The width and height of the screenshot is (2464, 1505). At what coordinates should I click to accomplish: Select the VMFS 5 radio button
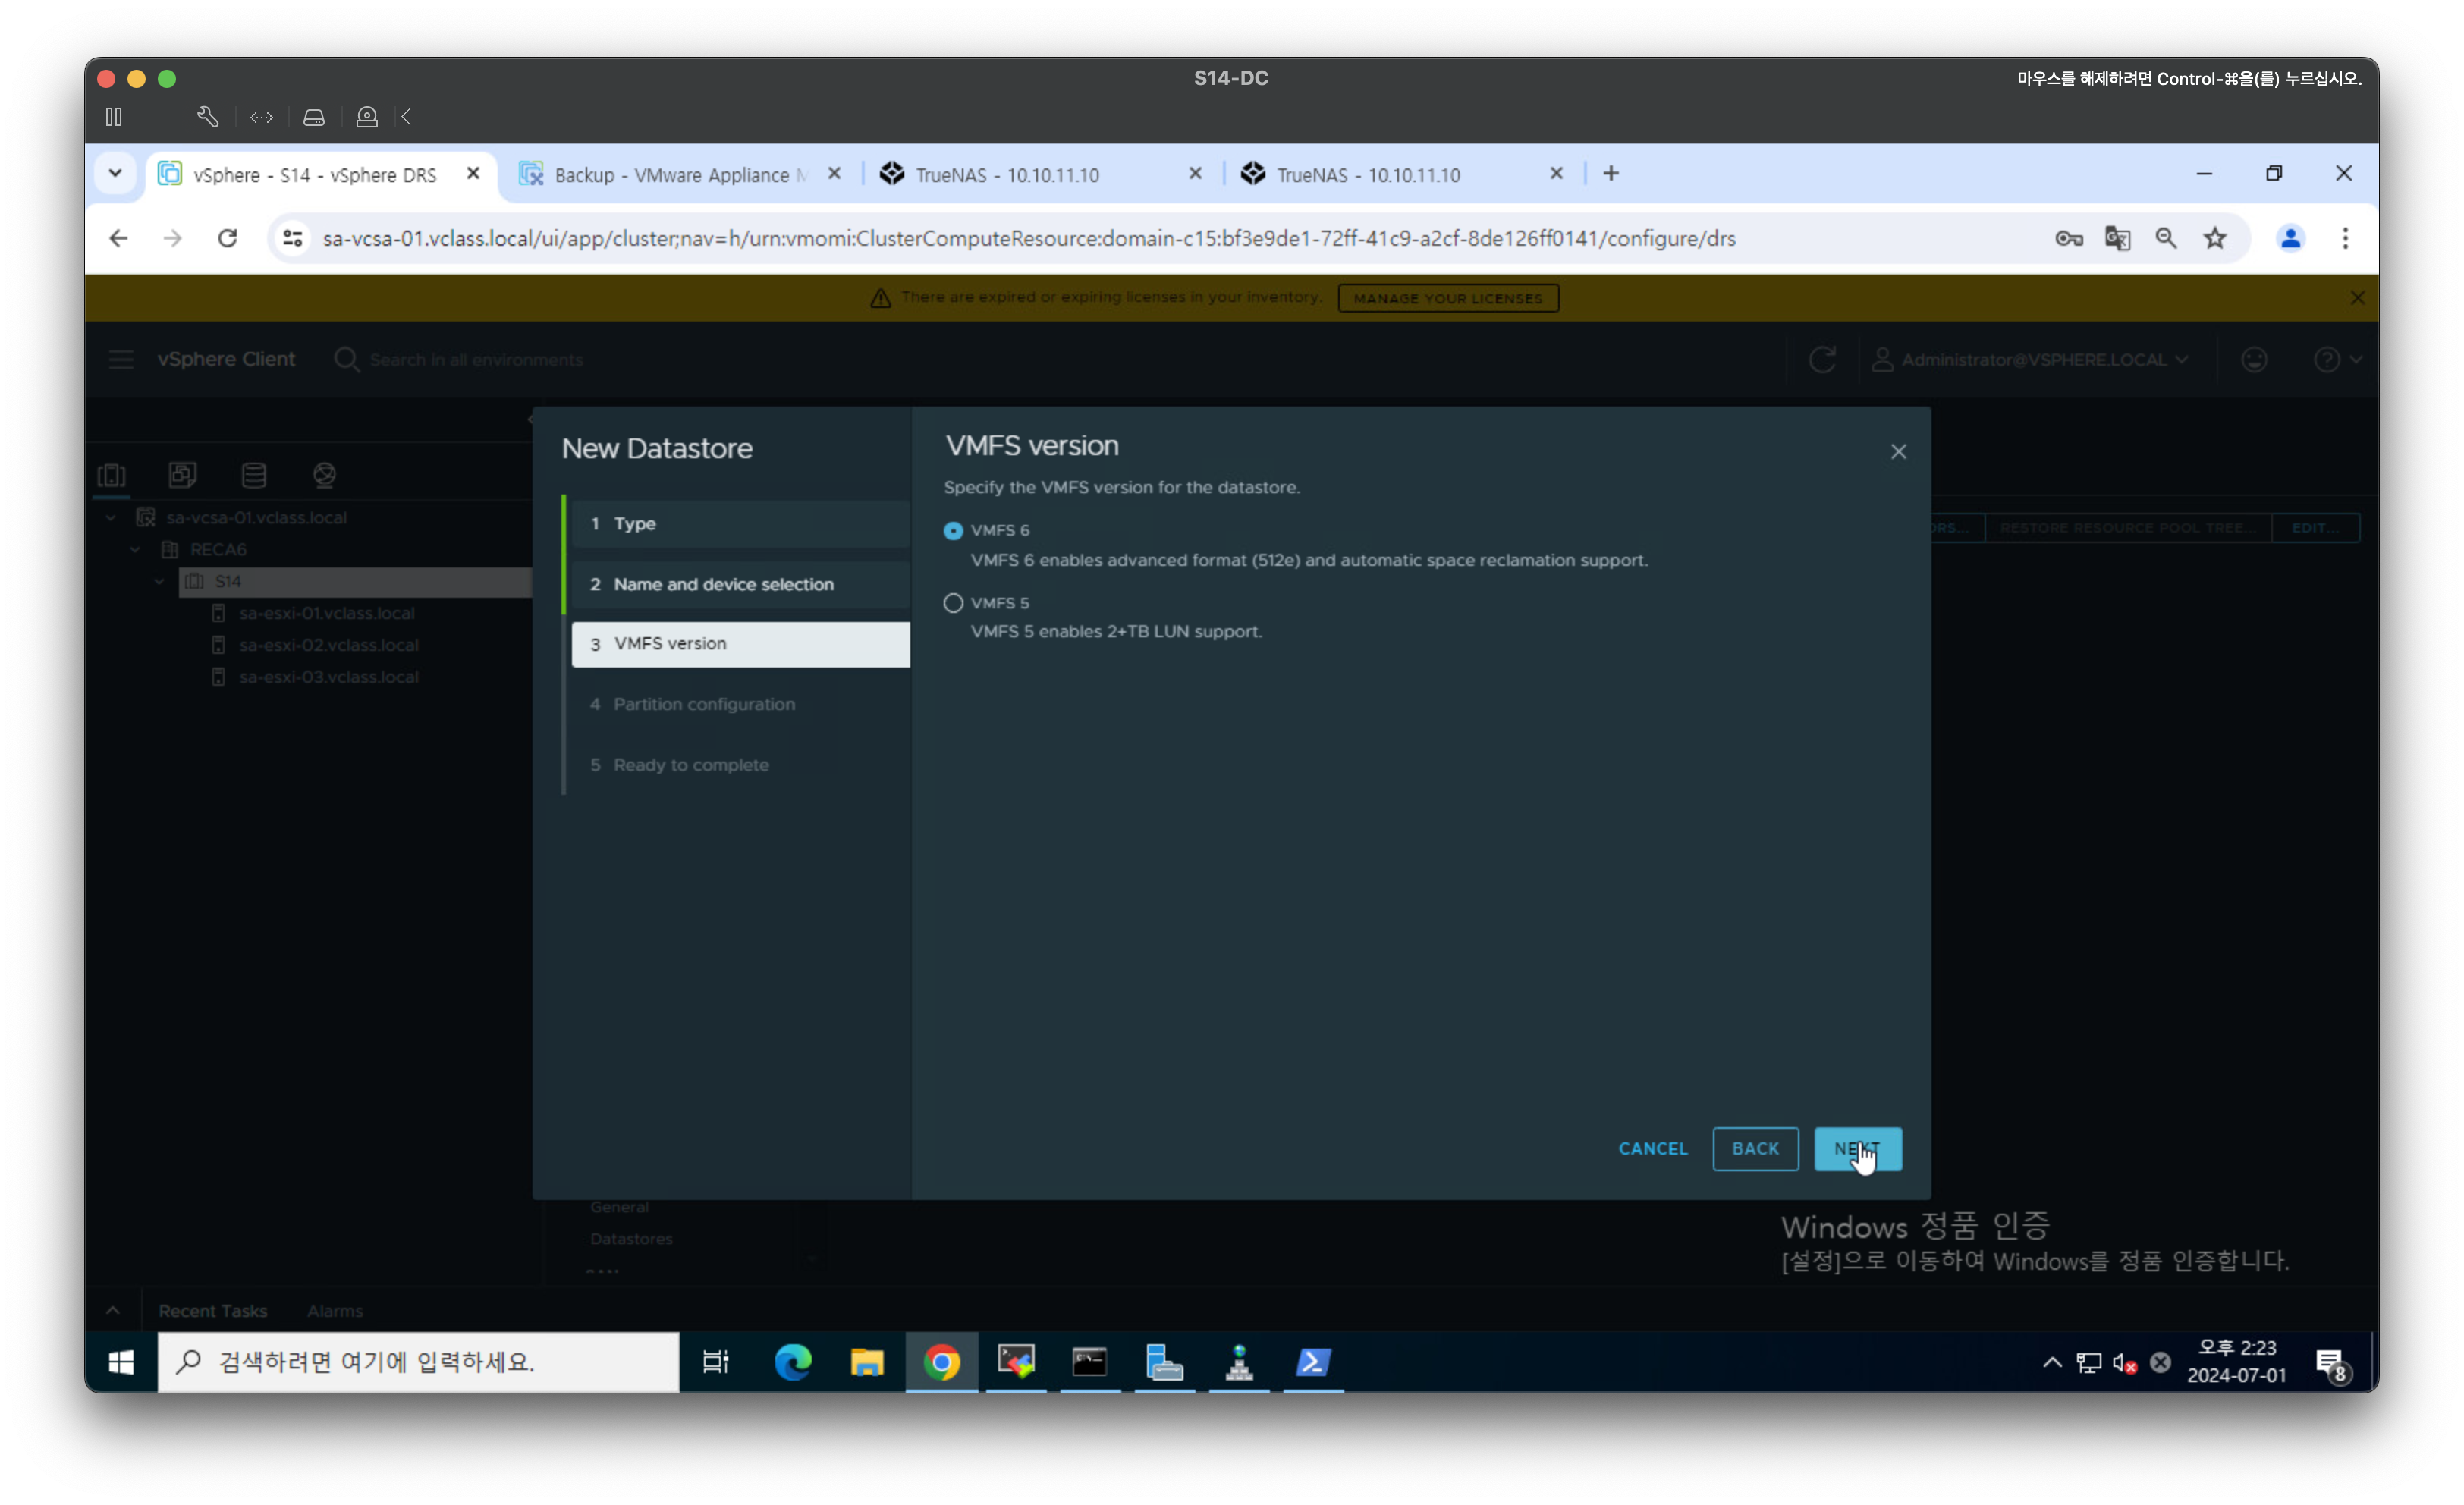click(x=953, y=603)
